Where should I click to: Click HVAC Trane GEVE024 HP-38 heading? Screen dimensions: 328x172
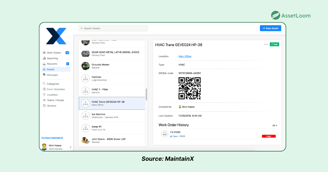pyautogui.click(x=179, y=45)
